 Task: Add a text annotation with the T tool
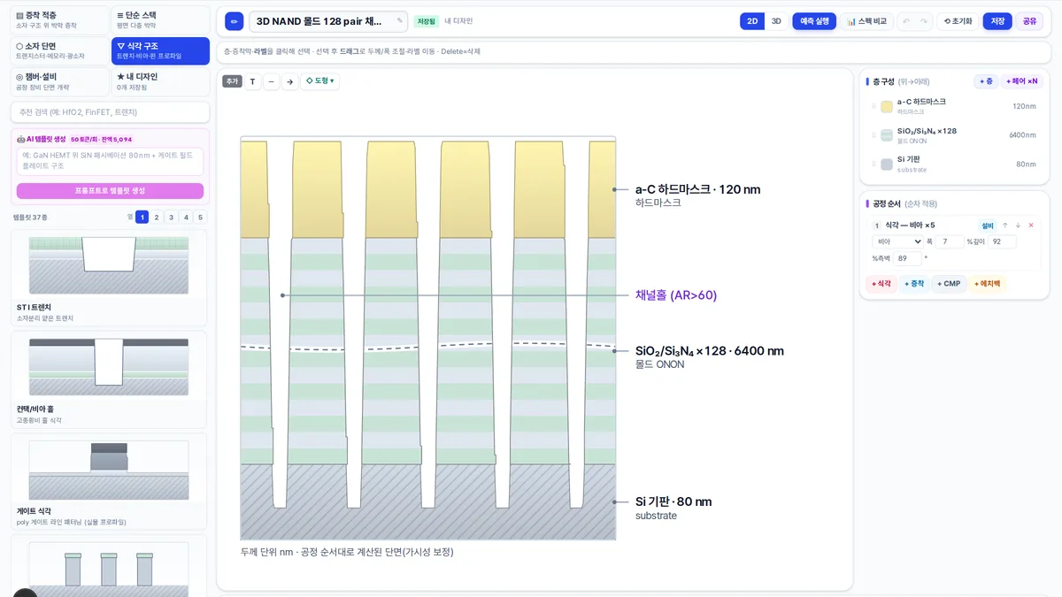tap(252, 81)
